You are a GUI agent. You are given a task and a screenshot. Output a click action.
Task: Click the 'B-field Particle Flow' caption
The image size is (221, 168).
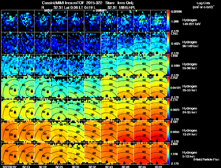206,159
